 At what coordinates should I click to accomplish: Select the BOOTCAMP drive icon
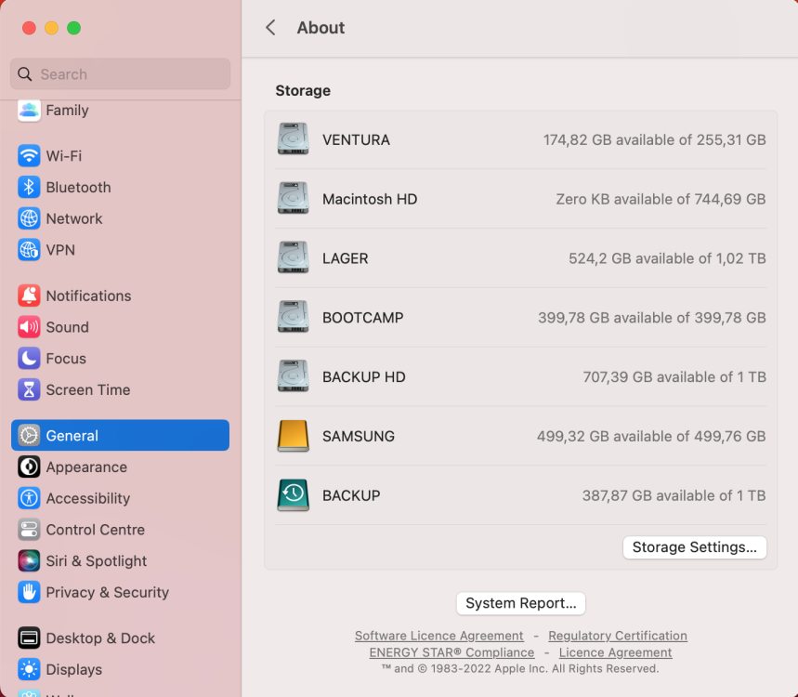(x=294, y=317)
